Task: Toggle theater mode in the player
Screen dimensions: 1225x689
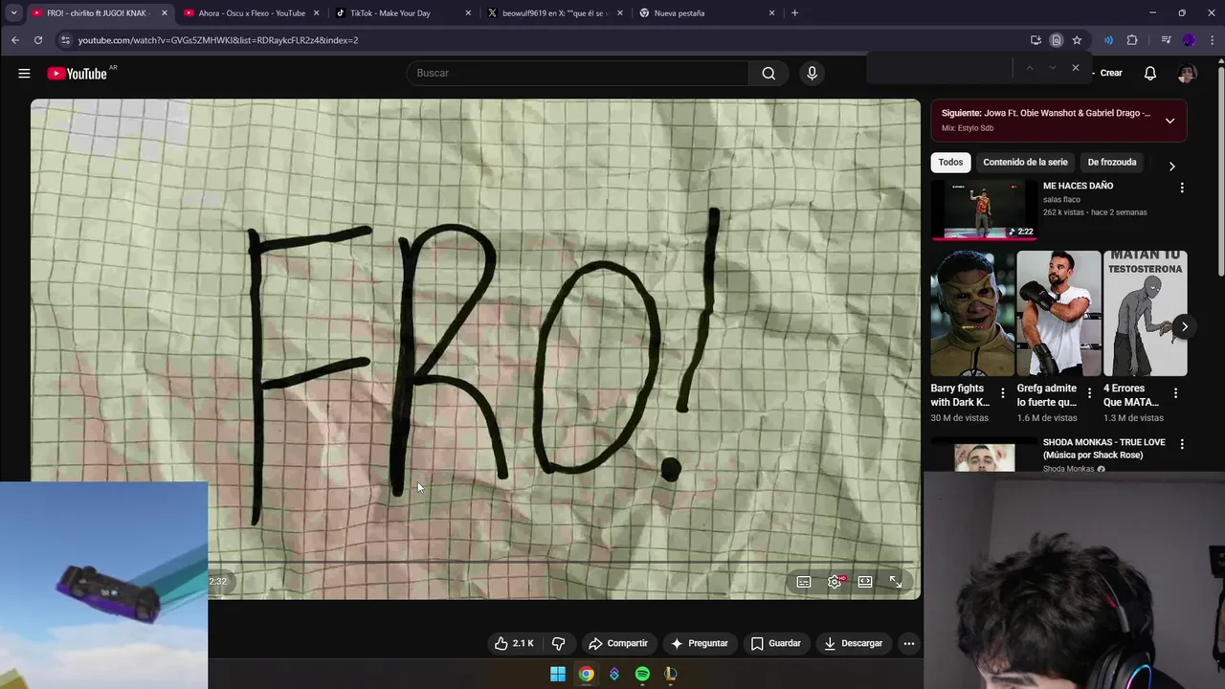Action: pyautogui.click(x=865, y=582)
